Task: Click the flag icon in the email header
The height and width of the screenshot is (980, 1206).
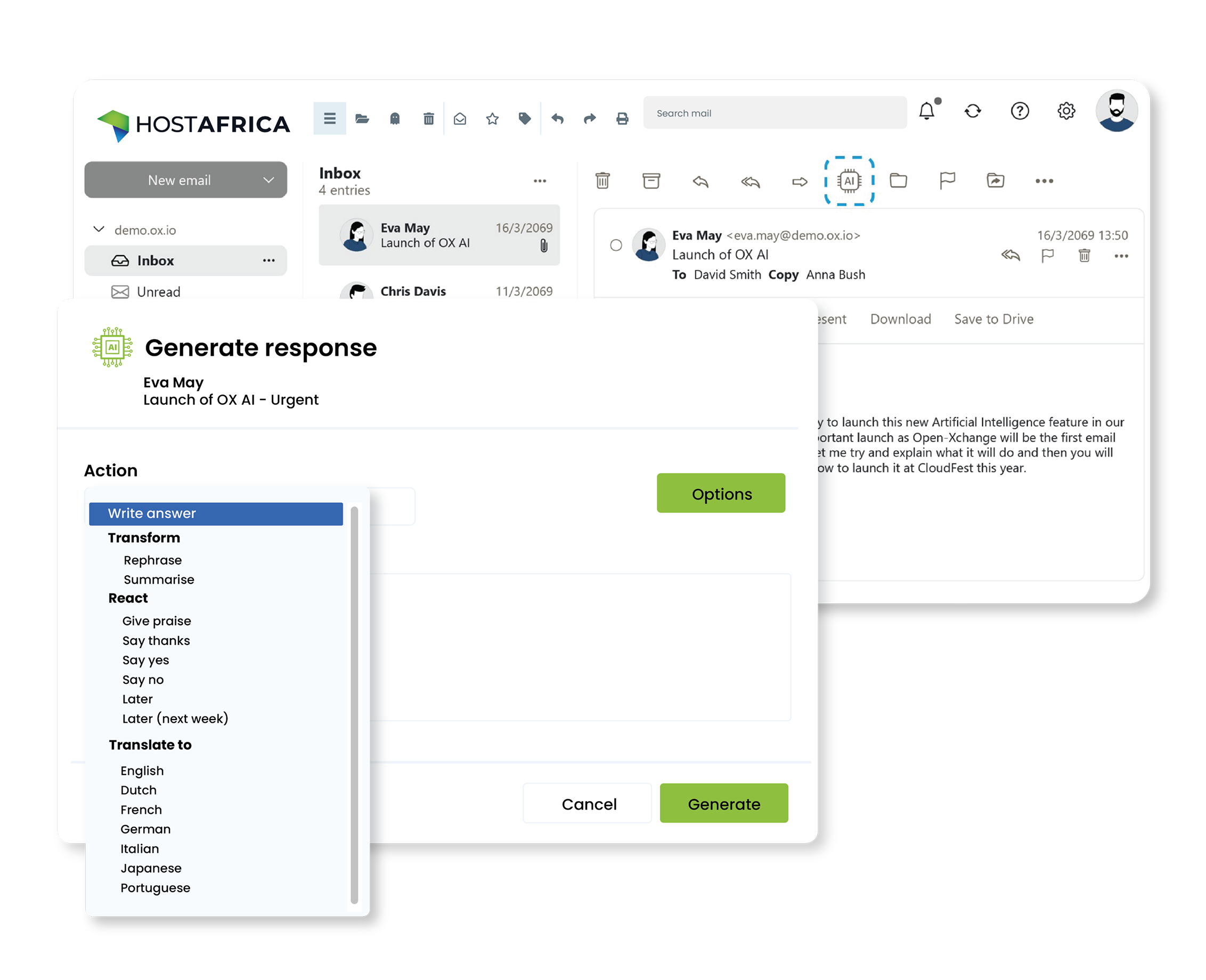Action: (x=1047, y=256)
